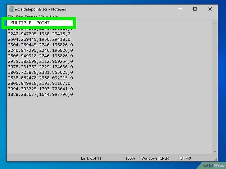
Task: Click line 3078.231762,2229.124636,0
Action: pyautogui.click(x=40, y=67)
